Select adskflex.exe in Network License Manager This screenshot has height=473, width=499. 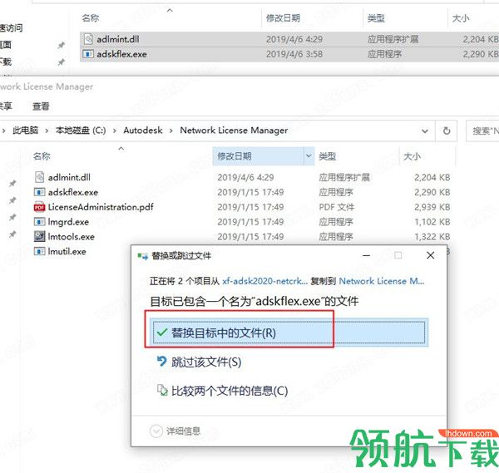[73, 192]
